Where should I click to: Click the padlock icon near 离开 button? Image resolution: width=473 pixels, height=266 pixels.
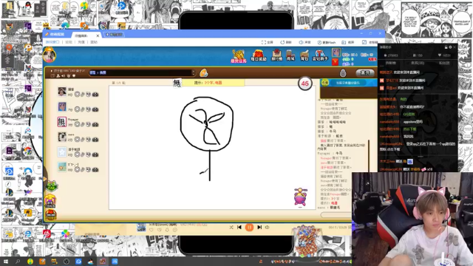pos(343,72)
